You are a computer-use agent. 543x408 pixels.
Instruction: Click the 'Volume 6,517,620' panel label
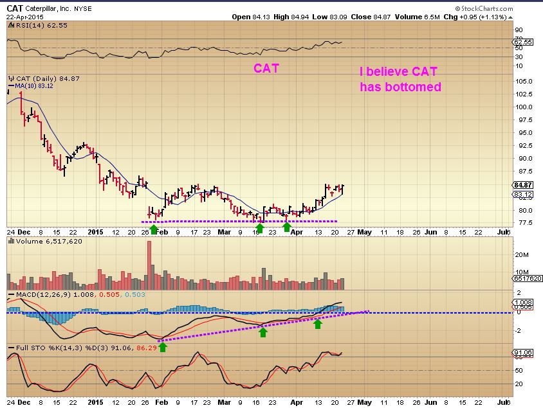(x=48, y=241)
